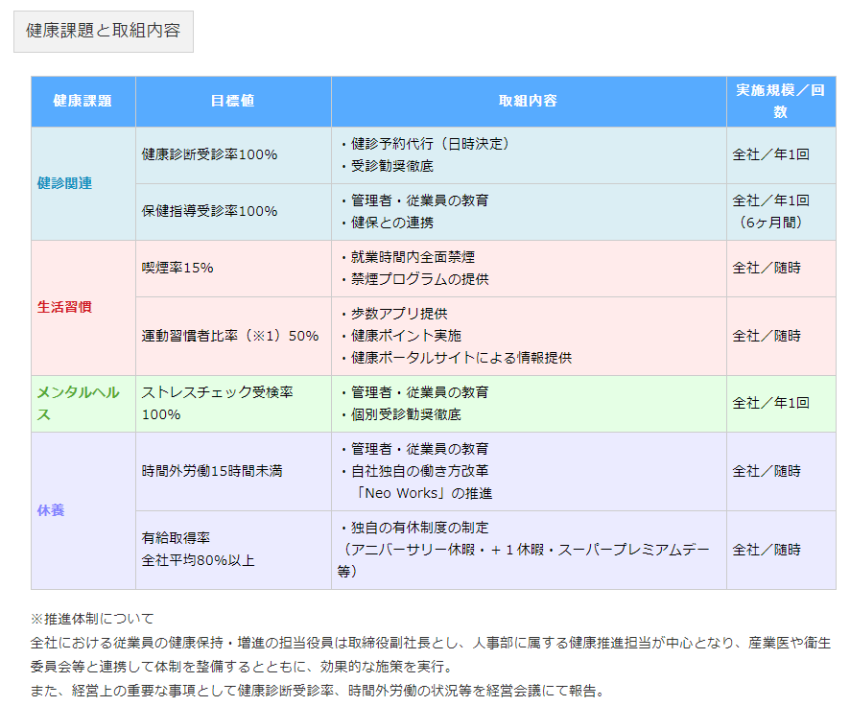The image size is (850, 706).
Task: Click the ストレスチェック受検率 target cell
Action: click(x=217, y=403)
